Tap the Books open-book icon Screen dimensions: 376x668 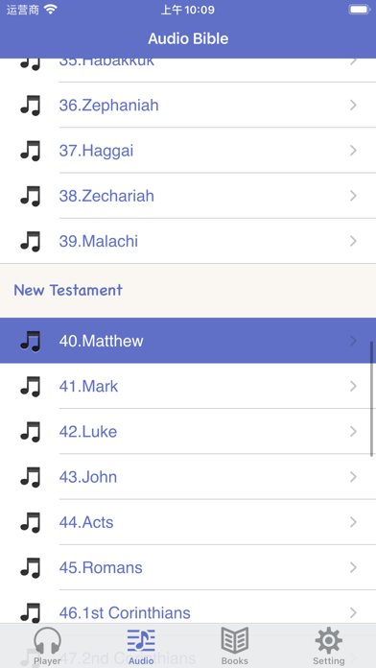click(235, 641)
